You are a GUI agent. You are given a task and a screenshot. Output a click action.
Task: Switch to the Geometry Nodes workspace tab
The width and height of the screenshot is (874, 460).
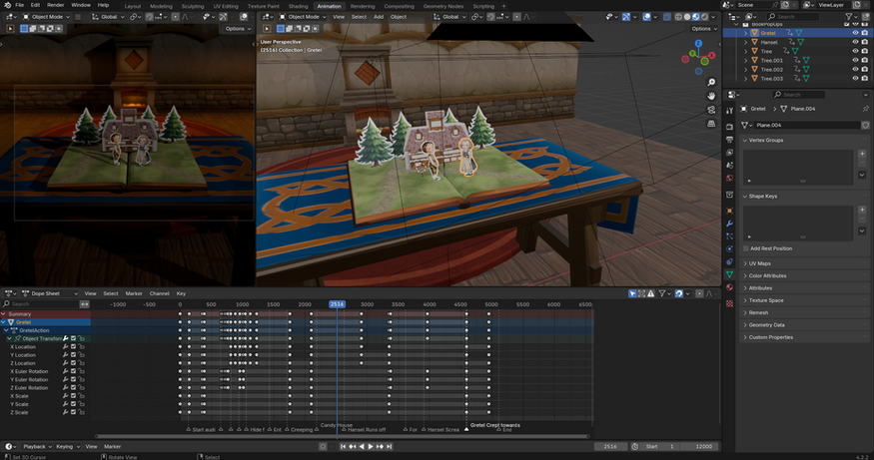[443, 6]
